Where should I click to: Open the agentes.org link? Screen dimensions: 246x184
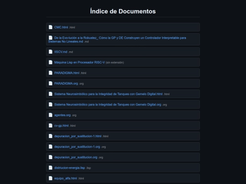click(x=62, y=115)
